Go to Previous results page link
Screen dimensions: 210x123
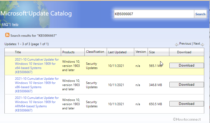point(185,44)
